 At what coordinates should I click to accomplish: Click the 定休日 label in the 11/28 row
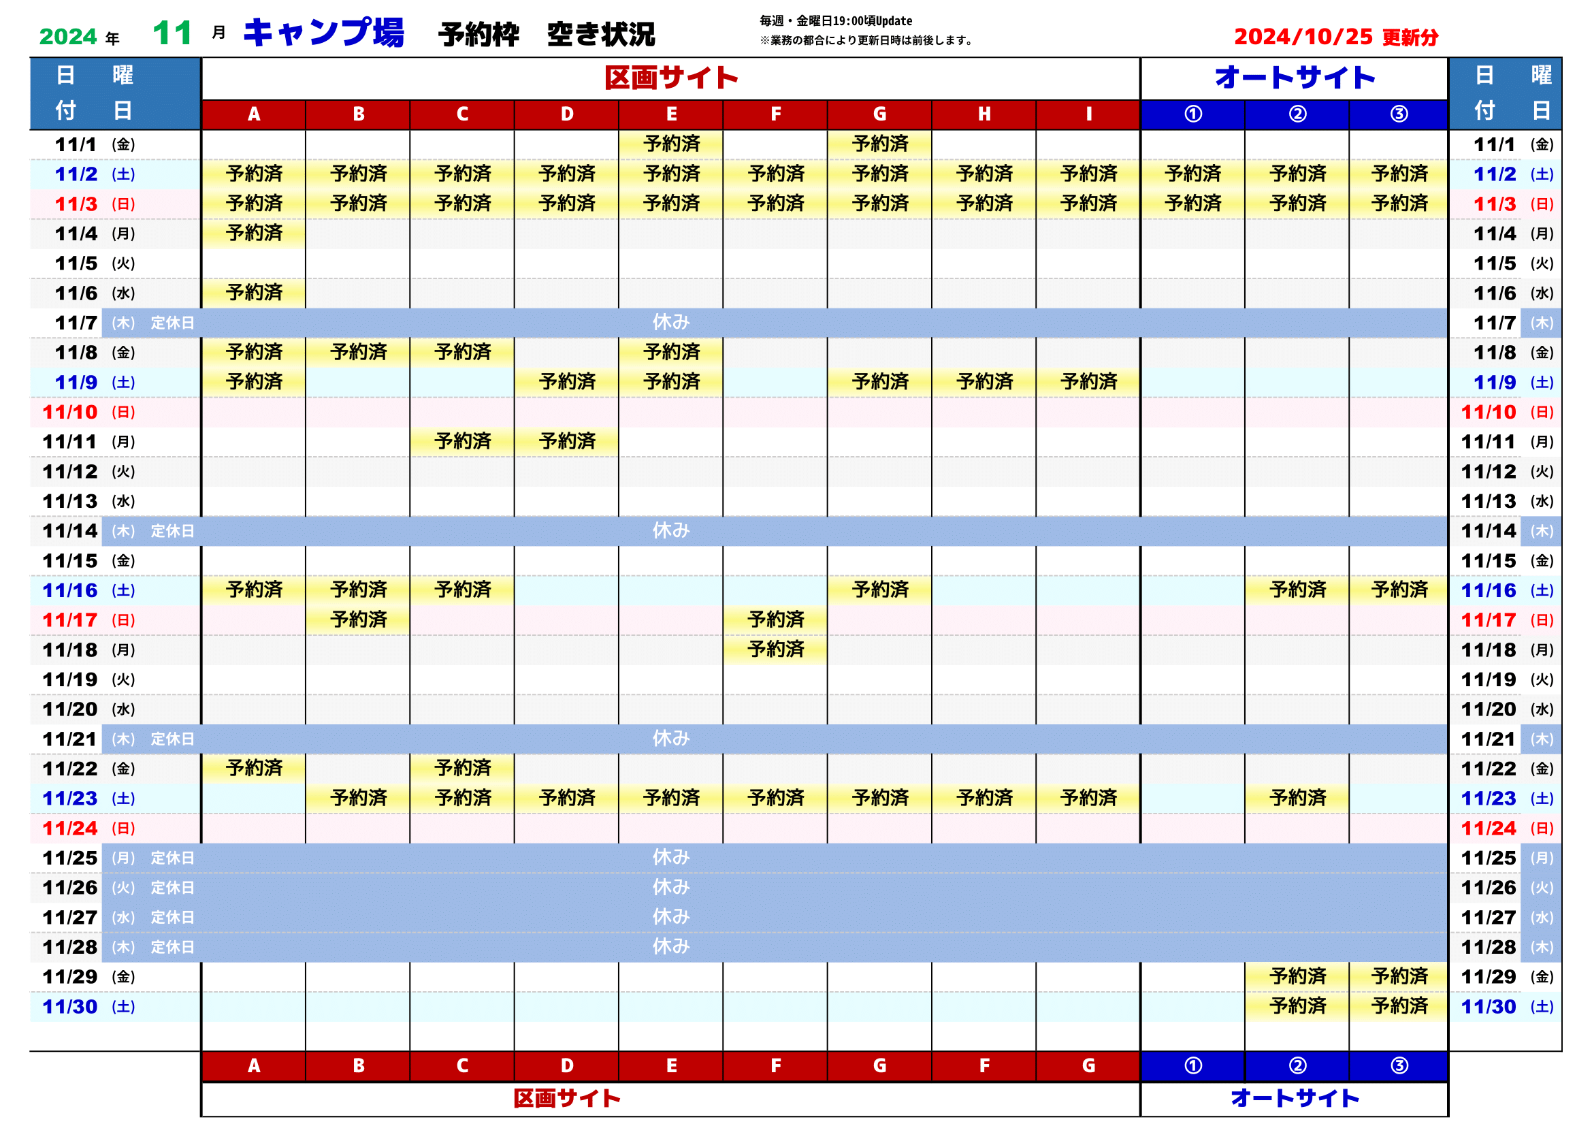click(173, 947)
